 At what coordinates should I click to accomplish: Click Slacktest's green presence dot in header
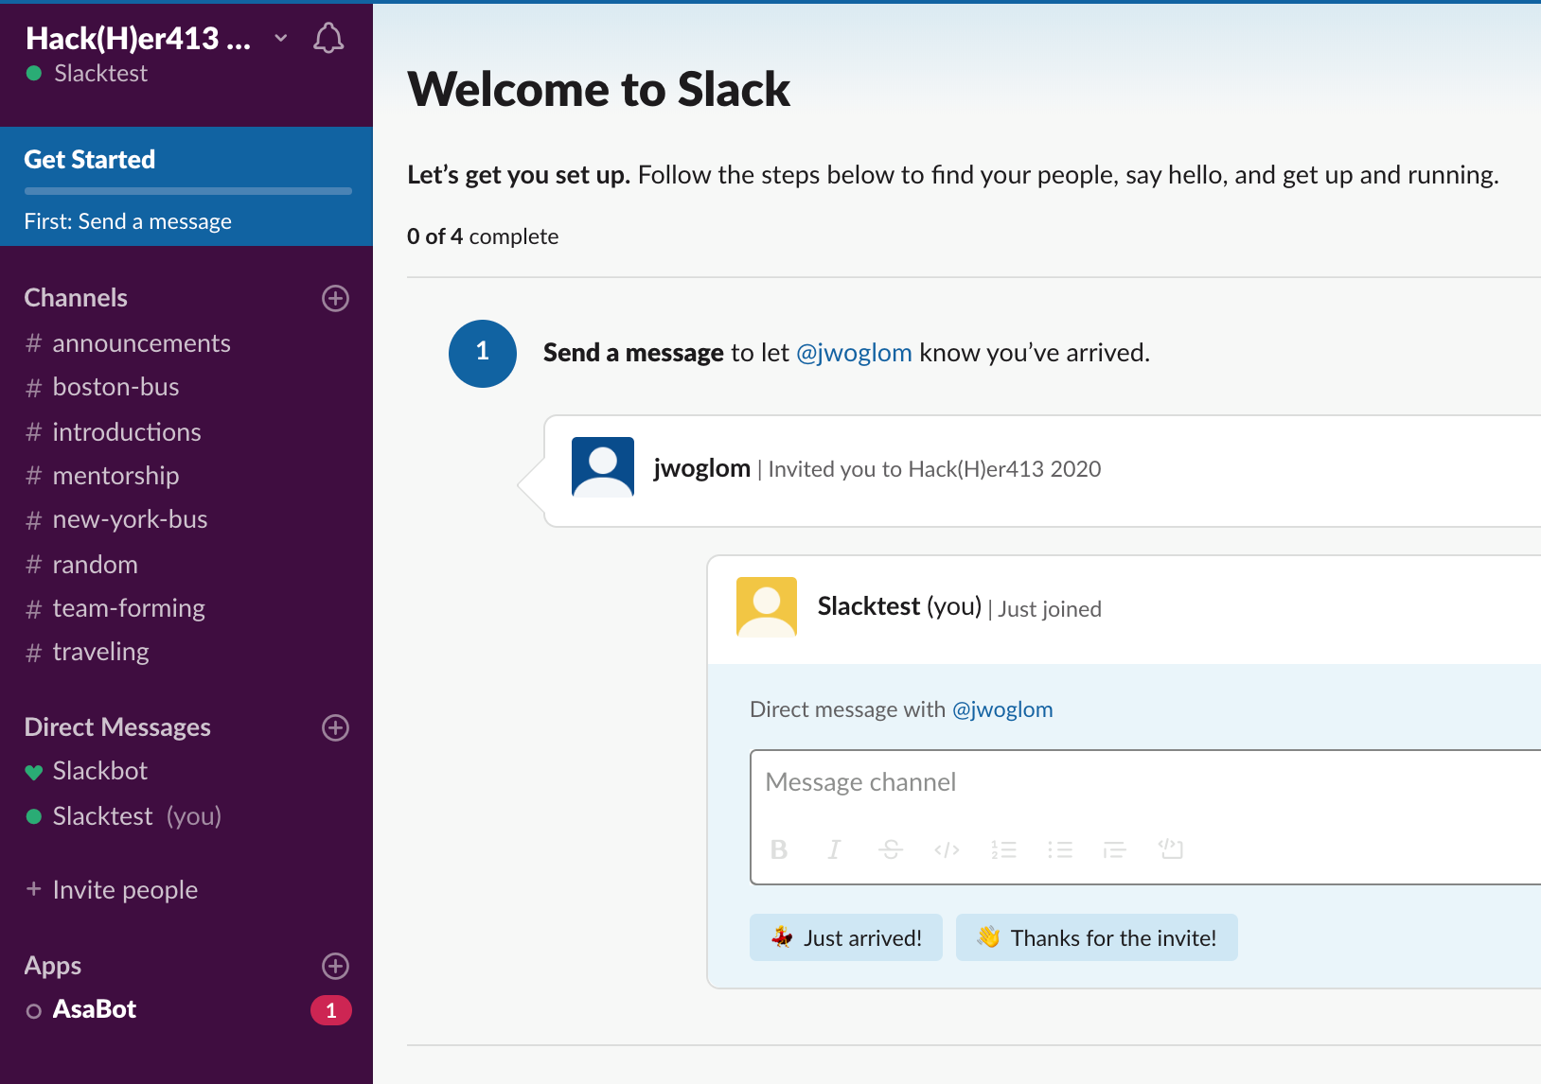point(34,73)
